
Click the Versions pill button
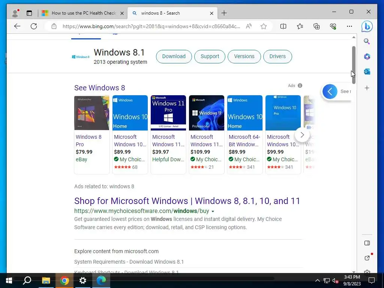coord(244,56)
